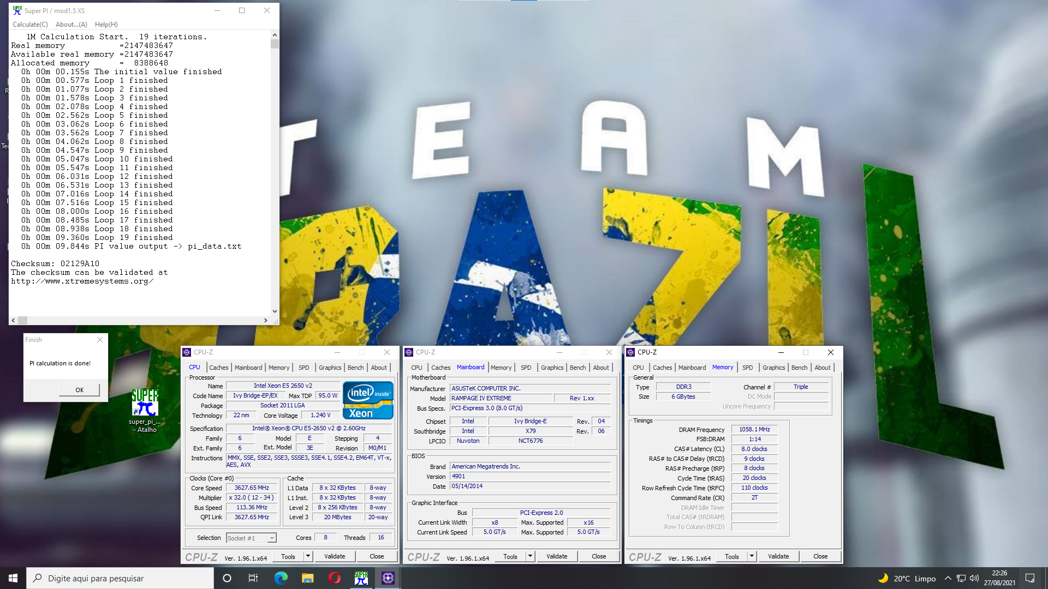Open weather widget showing 20°C Limpo

click(x=907, y=578)
